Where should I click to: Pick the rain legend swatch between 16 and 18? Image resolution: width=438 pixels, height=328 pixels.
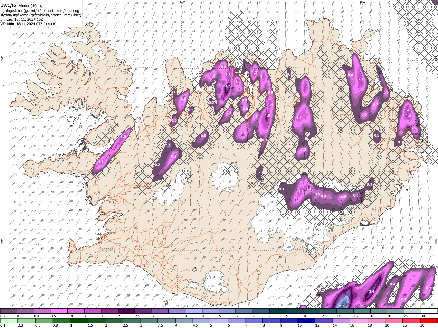coord(359,320)
